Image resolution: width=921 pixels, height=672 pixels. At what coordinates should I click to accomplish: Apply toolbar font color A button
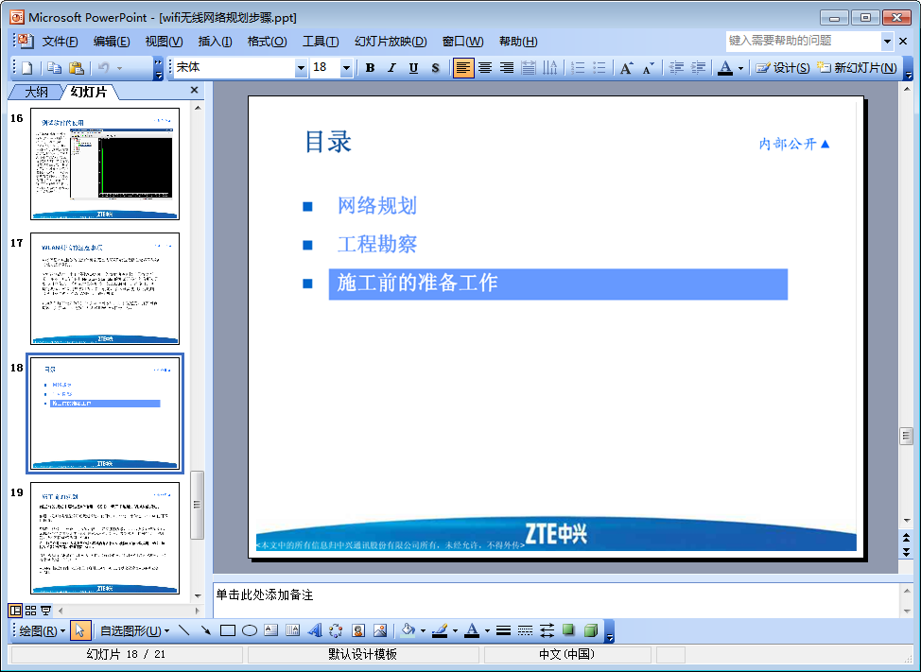(x=725, y=68)
